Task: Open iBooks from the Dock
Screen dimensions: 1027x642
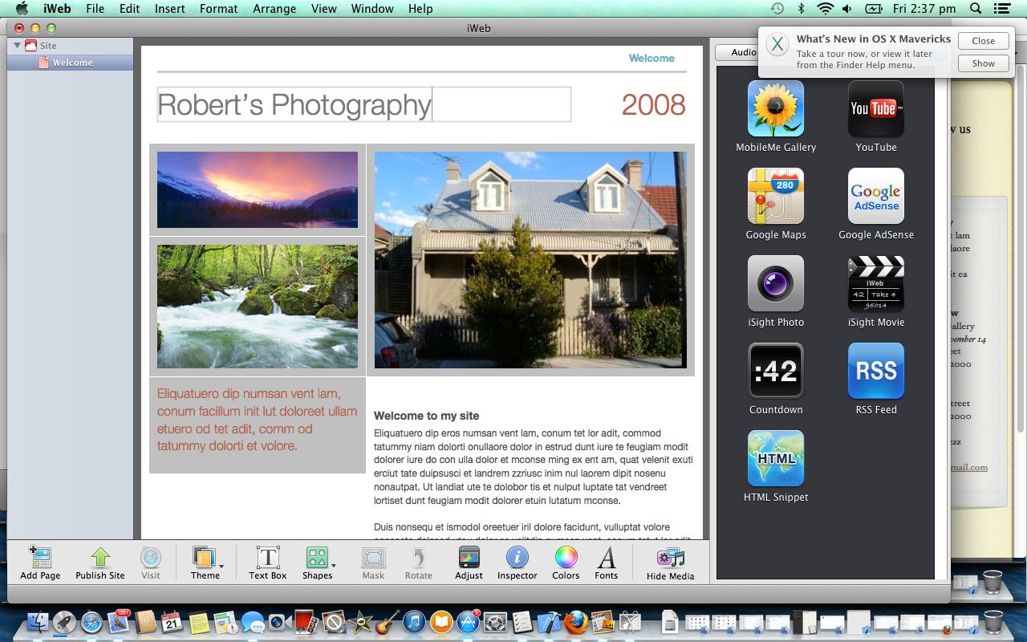Action: 441,622
